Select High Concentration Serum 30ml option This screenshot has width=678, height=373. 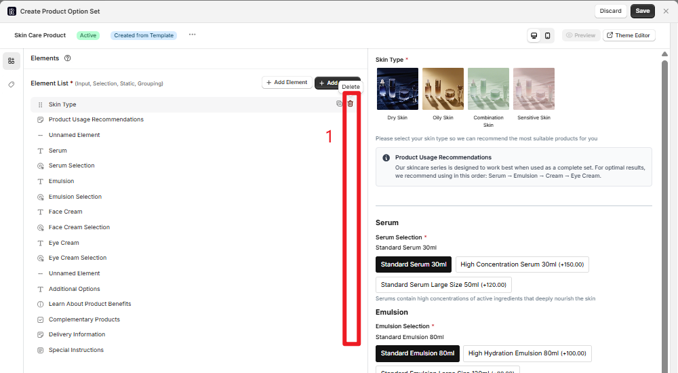522,264
